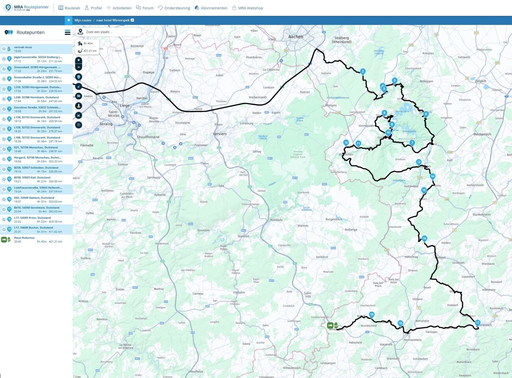The width and height of the screenshot is (512, 378).
Task: Click map marker 6 on the route
Action: coord(426,114)
